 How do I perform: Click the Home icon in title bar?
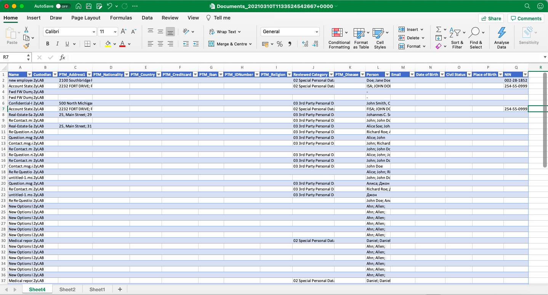coord(79,6)
